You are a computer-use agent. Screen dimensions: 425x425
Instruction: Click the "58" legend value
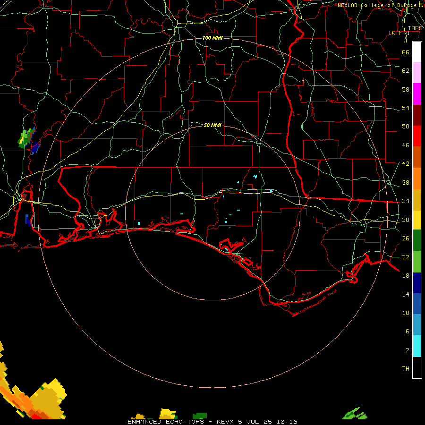click(x=406, y=89)
